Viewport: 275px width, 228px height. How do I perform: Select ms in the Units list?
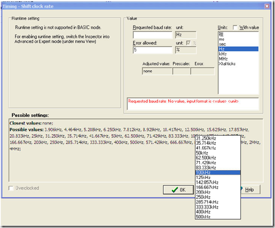pyautogui.click(x=238, y=39)
